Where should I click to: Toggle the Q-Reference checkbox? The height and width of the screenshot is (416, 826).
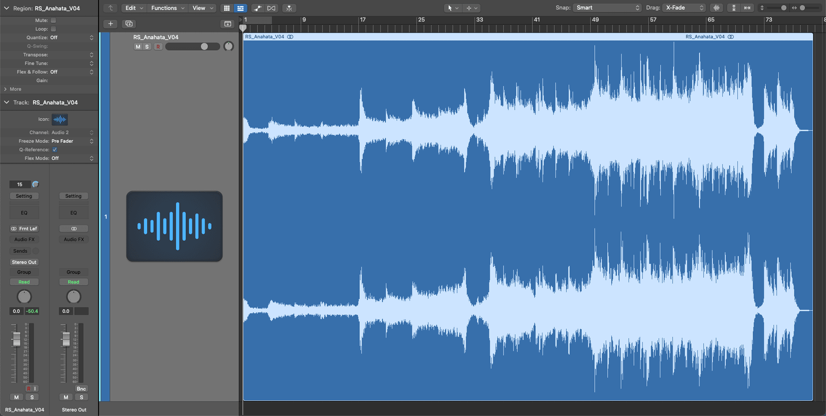pos(55,149)
